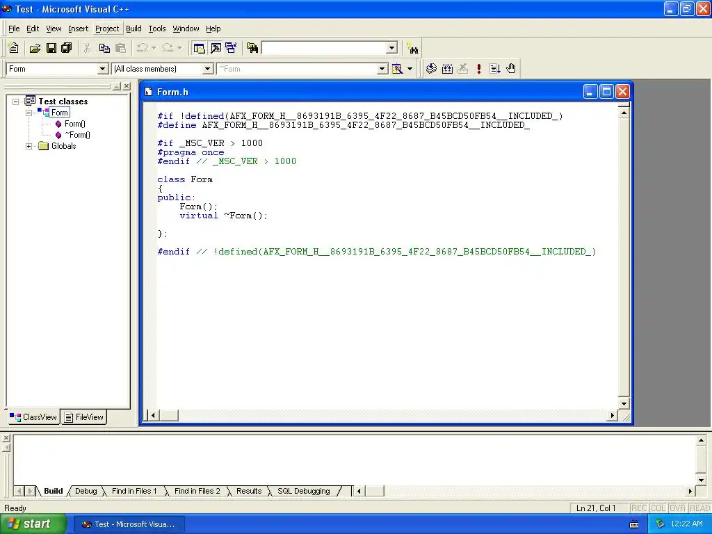Click the Redo arrow icon
Image resolution: width=712 pixels, height=534 pixels.
[168, 48]
